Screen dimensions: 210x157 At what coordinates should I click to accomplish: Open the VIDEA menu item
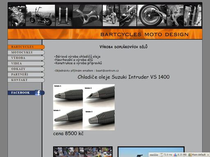(x=26, y=63)
